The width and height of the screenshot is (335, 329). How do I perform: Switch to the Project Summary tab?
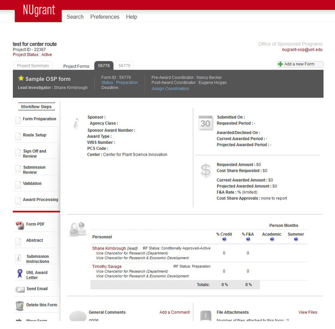33,66
